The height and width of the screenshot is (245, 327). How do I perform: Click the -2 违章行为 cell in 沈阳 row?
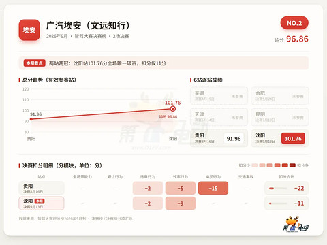pos(148,203)
